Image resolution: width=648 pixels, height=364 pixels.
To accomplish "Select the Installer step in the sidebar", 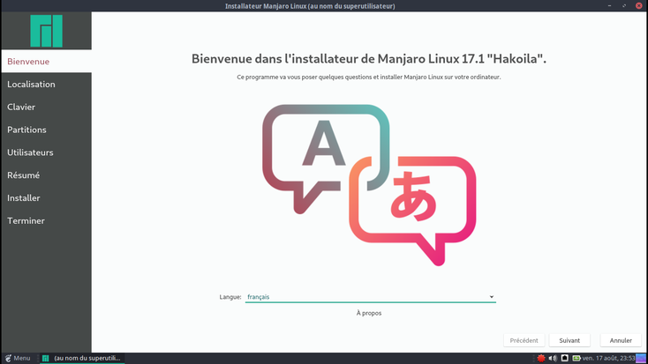I will point(46,197).
